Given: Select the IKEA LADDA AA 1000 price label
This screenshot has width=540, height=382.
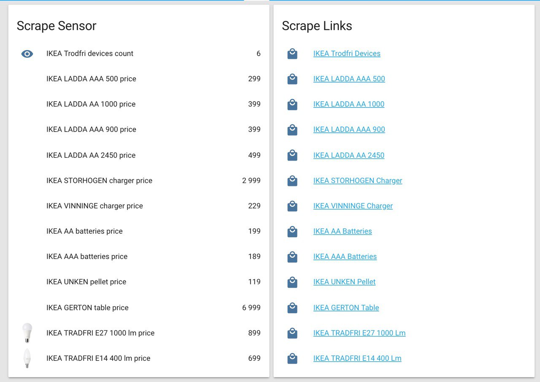Looking at the screenshot, I should tap(91, 104).
